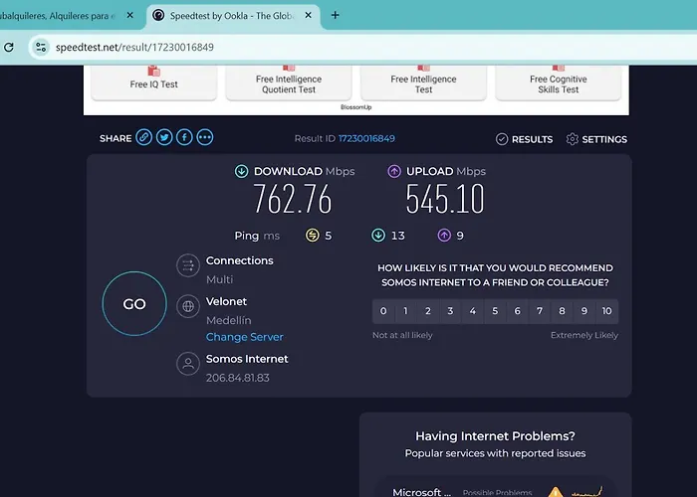Rate recommendation as 4
The height and width of the screenshot is (497, 697).
(473, 311)
